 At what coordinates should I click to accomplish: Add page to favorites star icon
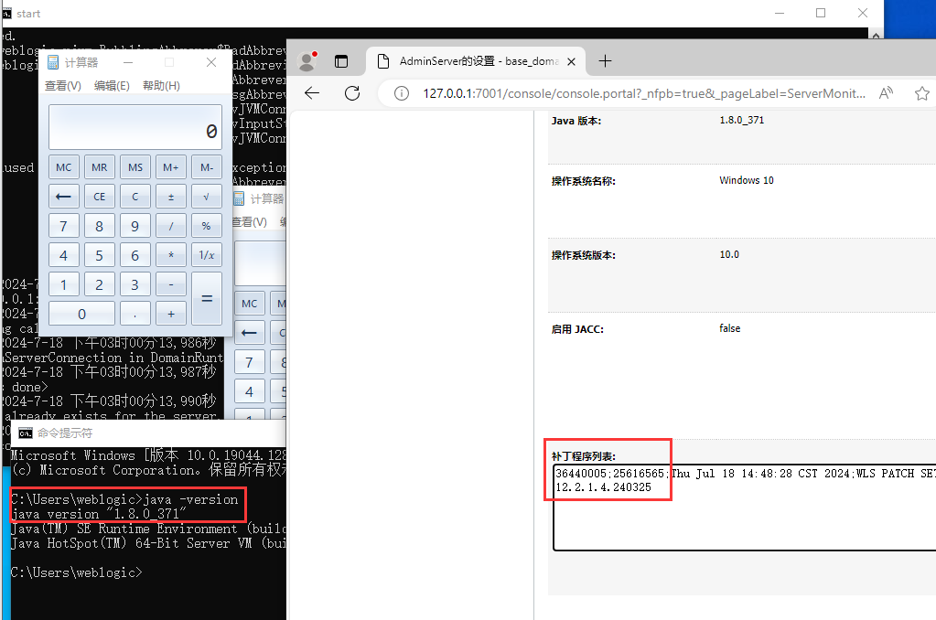pos(921,93)
